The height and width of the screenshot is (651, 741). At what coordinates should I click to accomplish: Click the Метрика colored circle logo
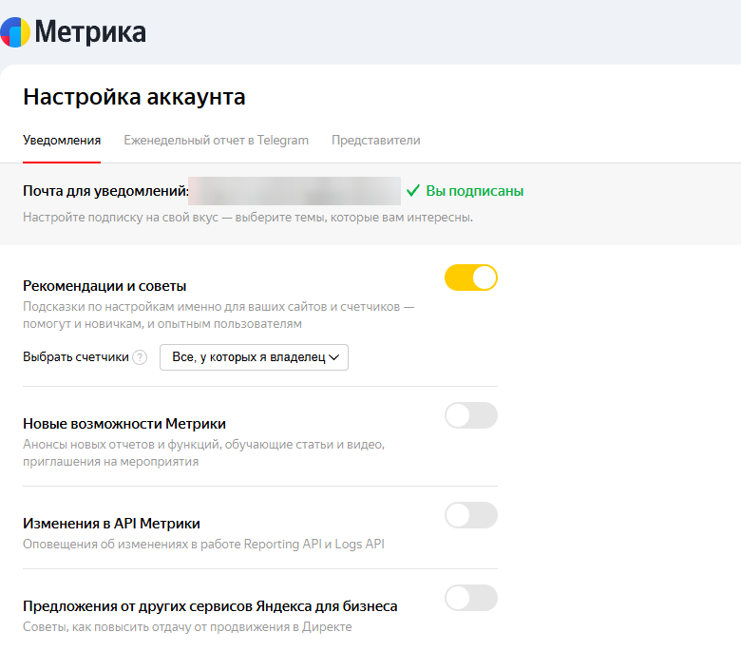pyautogui.click(x=15, y=32)
